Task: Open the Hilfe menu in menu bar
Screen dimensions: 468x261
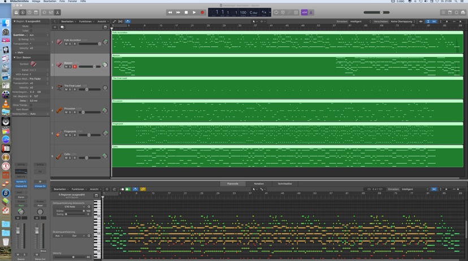Action: 83,1
